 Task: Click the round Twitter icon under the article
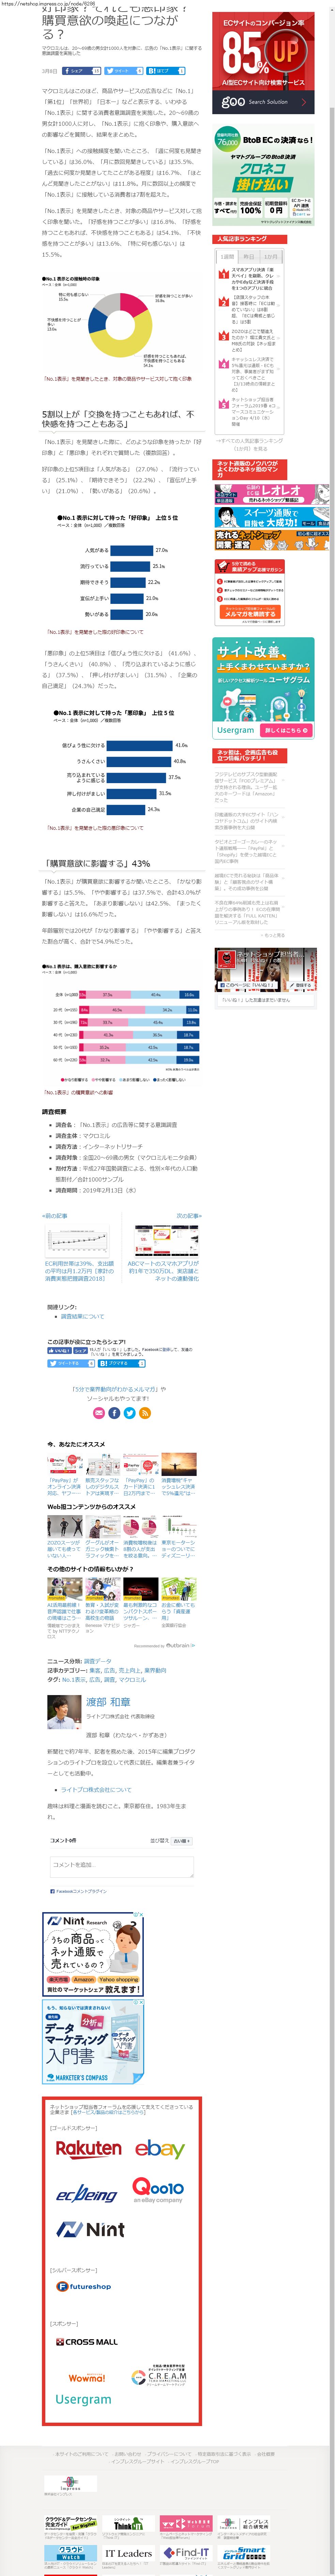(130, 1413)
